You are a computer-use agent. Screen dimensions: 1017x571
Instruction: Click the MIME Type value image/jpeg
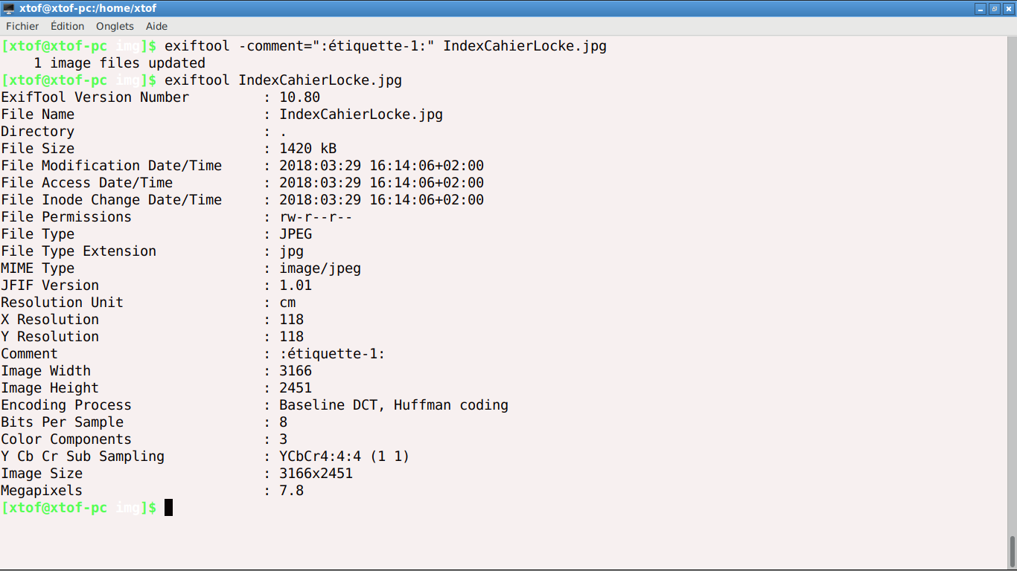(320, 268)
